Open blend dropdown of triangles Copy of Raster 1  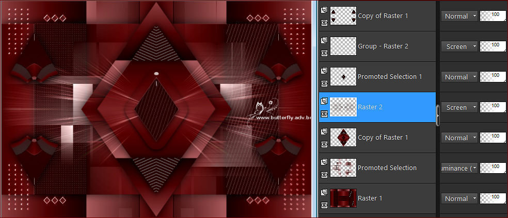tap(459, 16)
